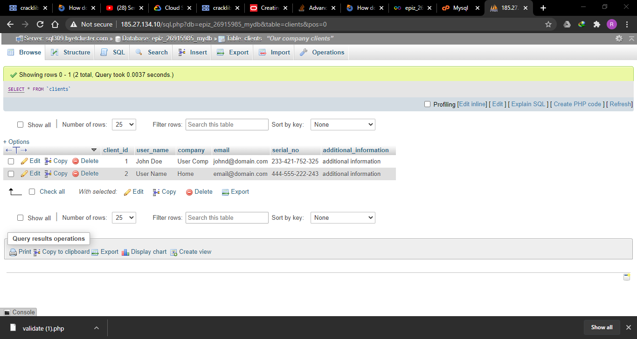The height and width of the screenshot is (339, 637).
Task: Click the Create view icon
Action: (x=173, y=252)
